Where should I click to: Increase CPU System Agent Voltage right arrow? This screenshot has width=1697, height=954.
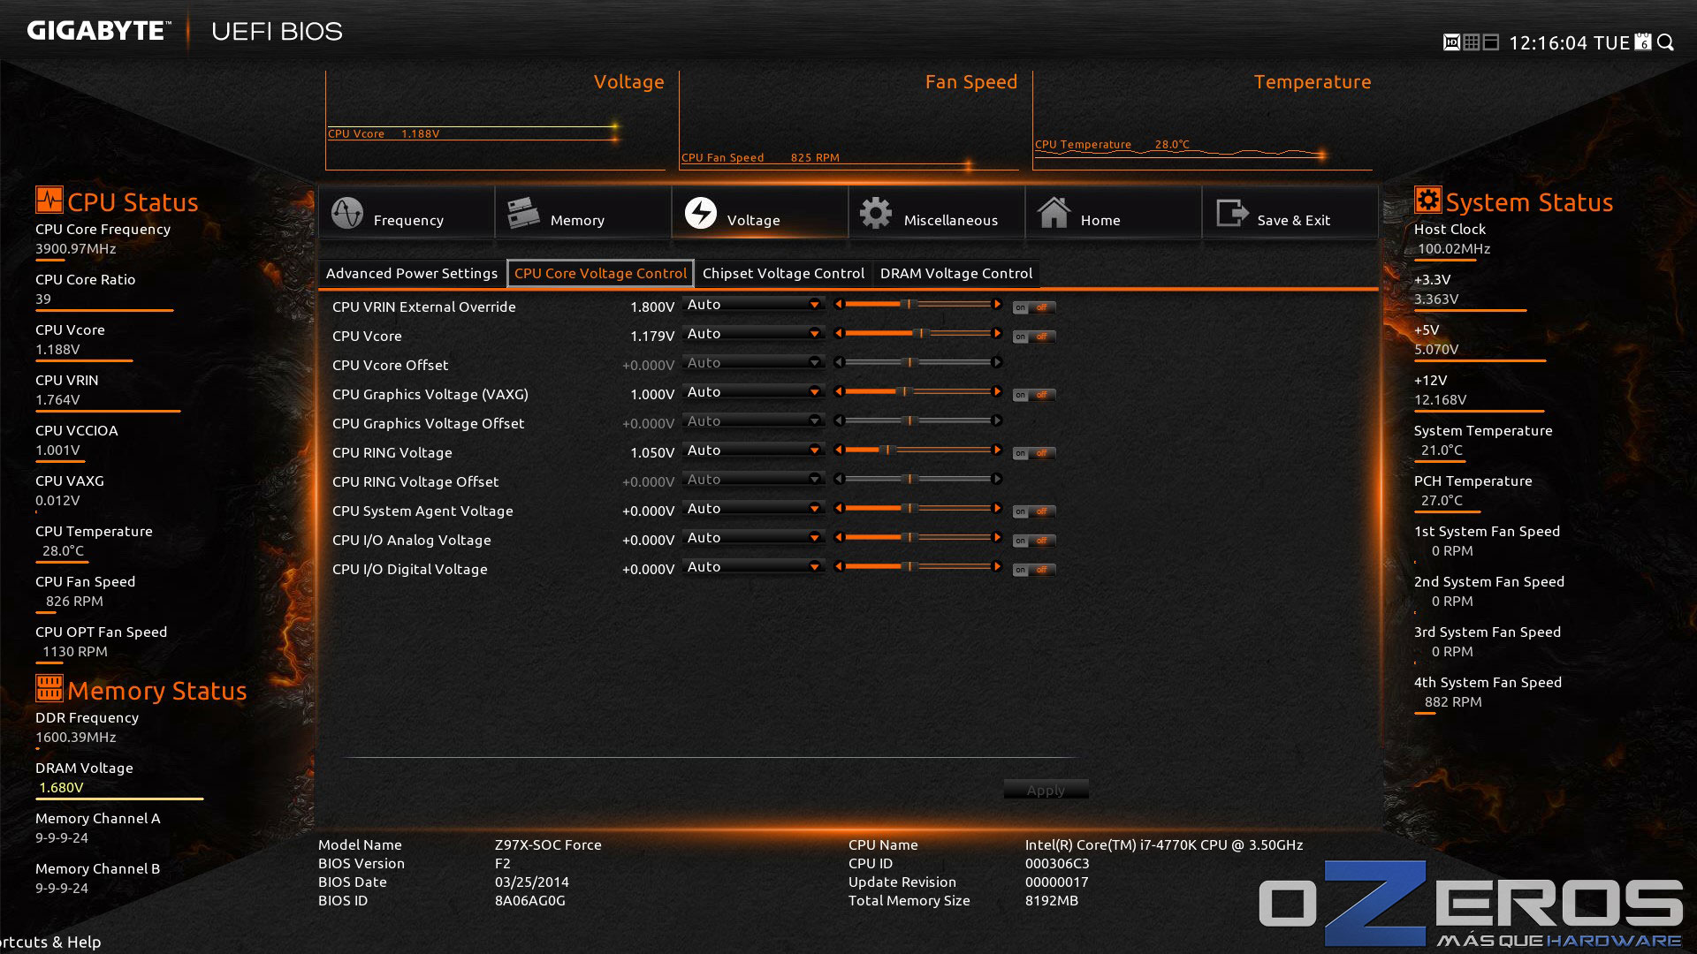997,509
